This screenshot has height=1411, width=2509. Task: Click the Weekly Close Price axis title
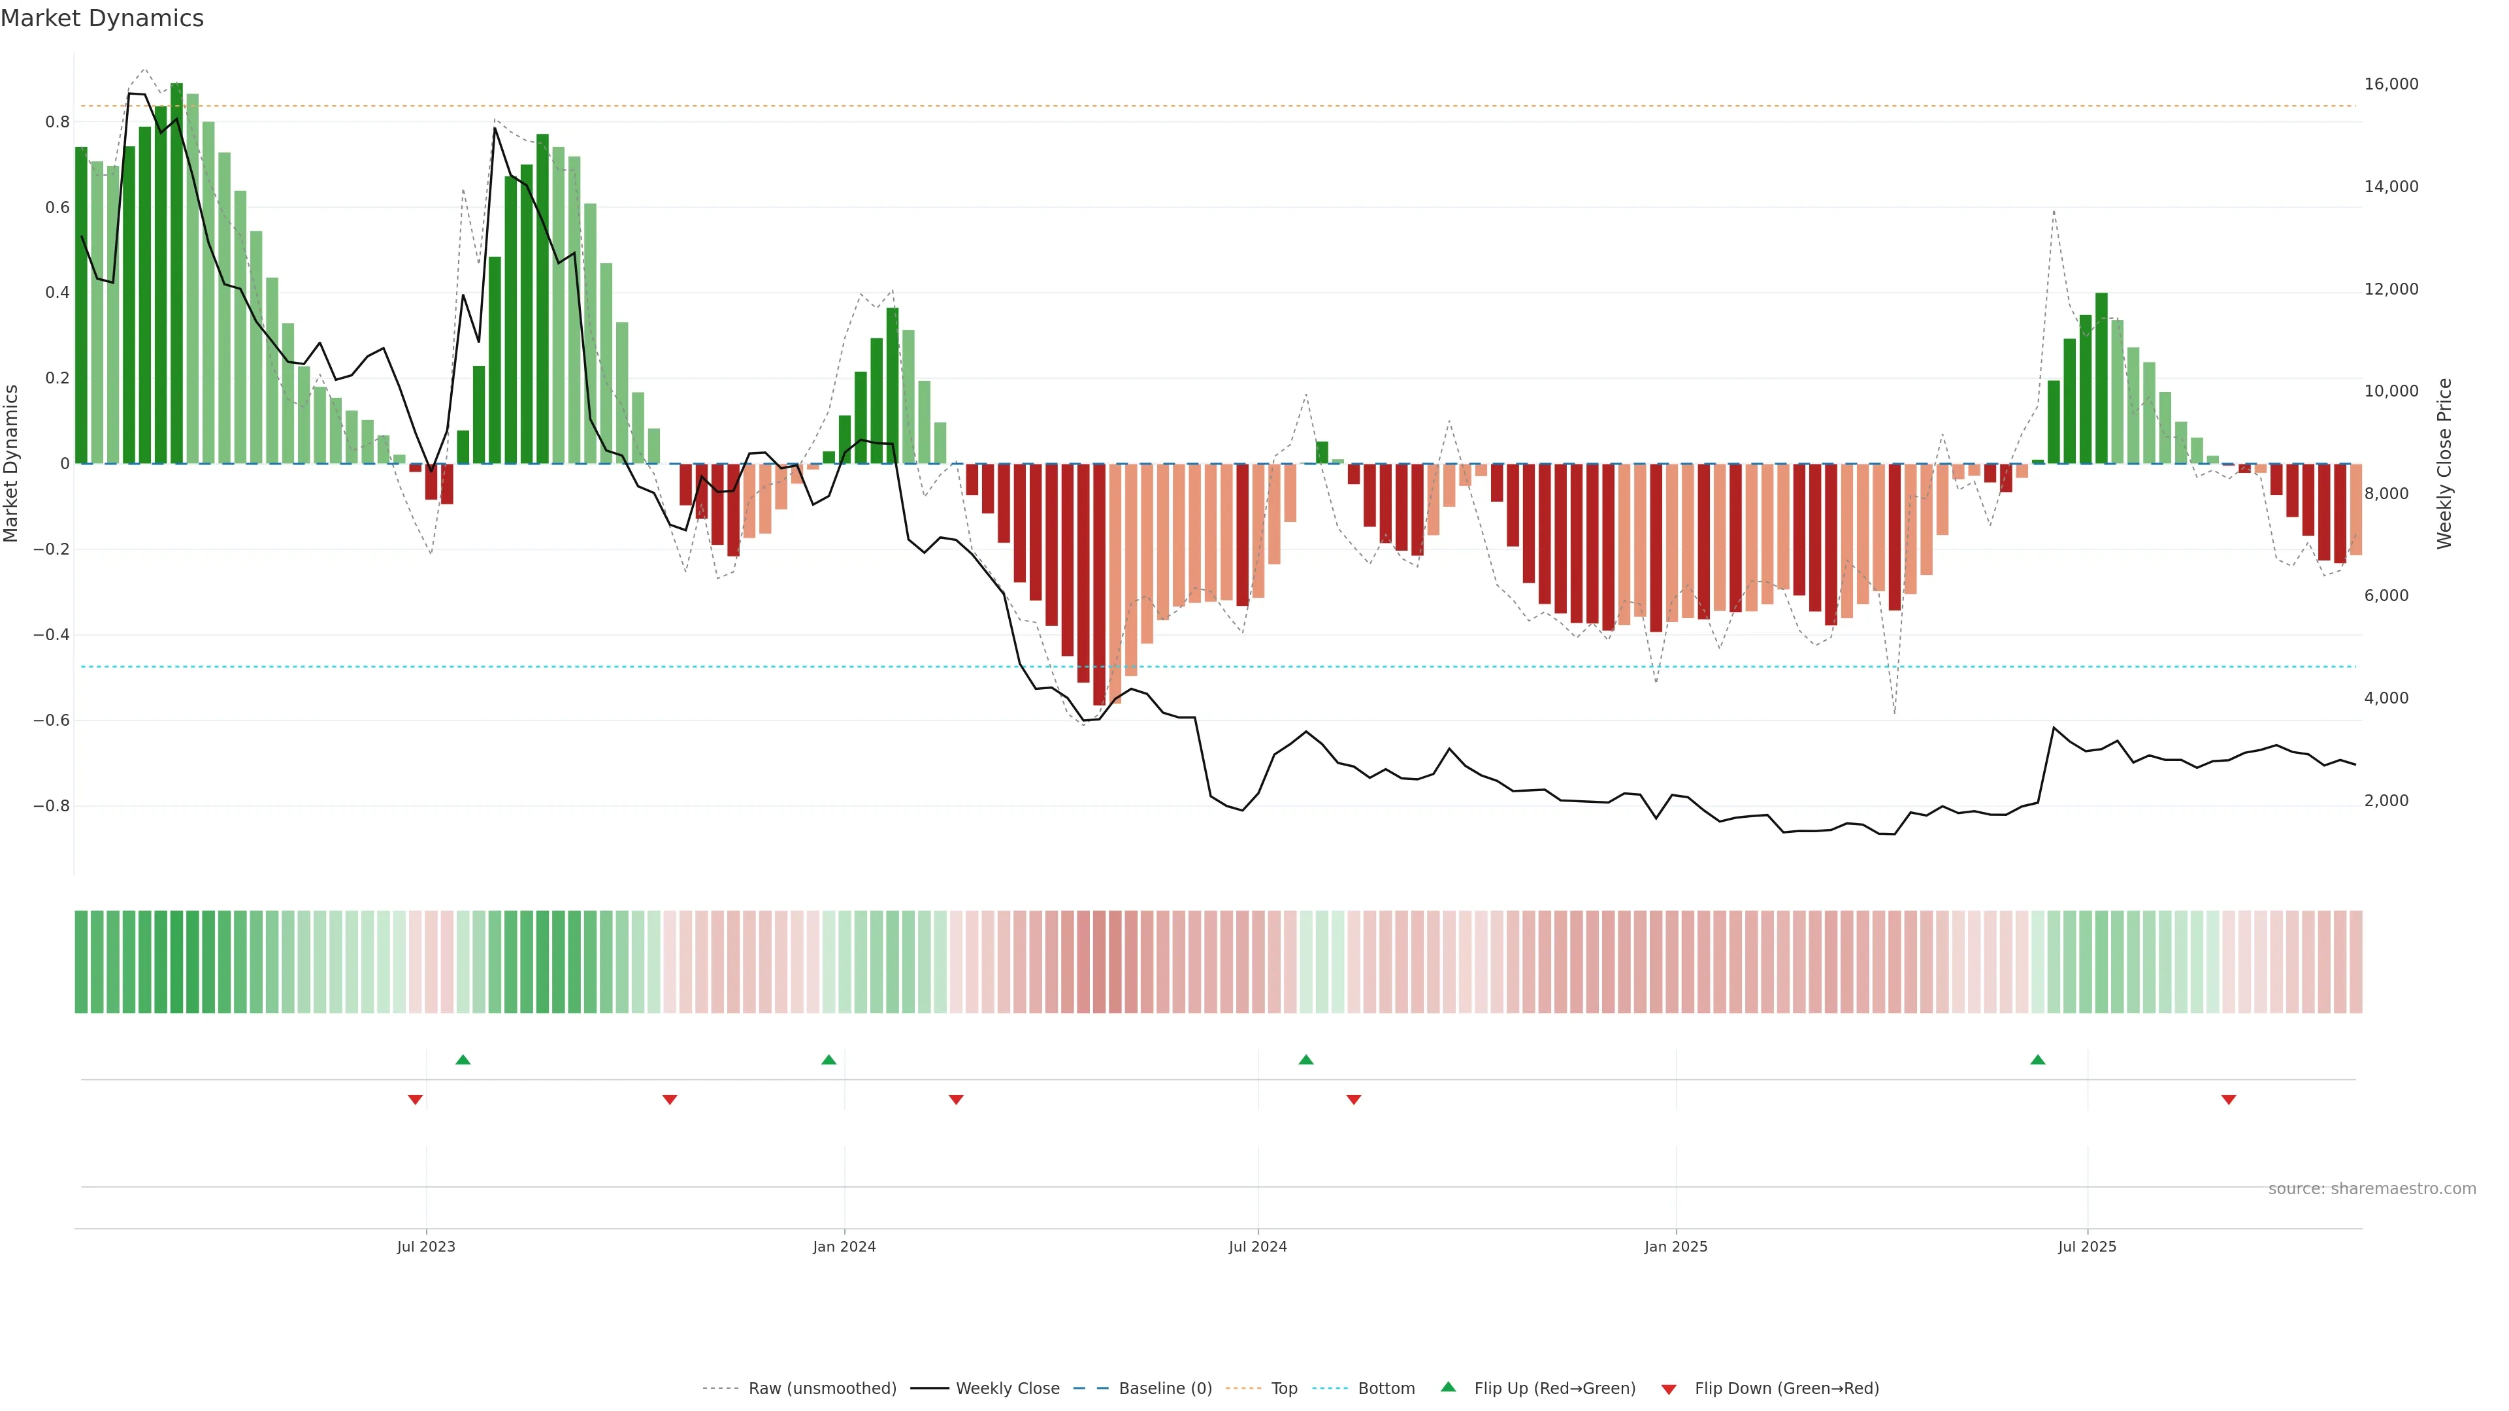(2444, 464)
